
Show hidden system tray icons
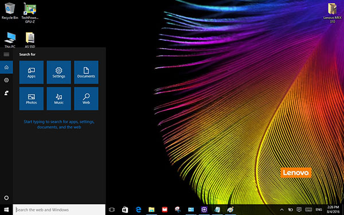(x=282, y=210)
